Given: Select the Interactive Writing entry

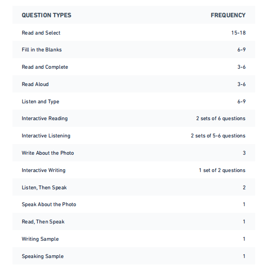Looking at the screenshot, I should pyautogui.click(x=43, y=170).
